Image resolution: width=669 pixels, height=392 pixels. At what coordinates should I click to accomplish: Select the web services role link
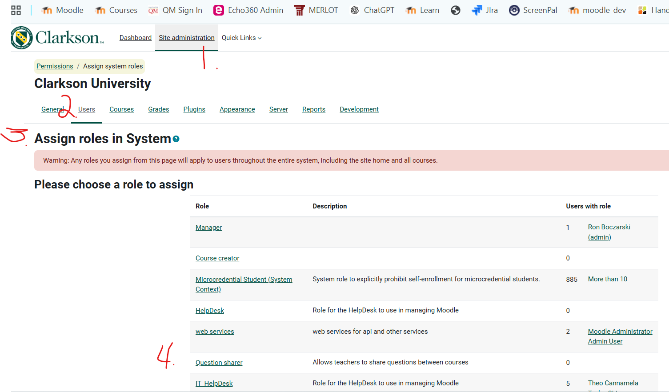point(215,332)
